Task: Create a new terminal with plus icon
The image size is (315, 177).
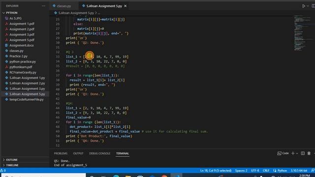Action: point(293,153)
